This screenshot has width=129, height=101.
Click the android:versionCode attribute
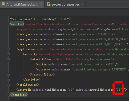coord(97,24)
